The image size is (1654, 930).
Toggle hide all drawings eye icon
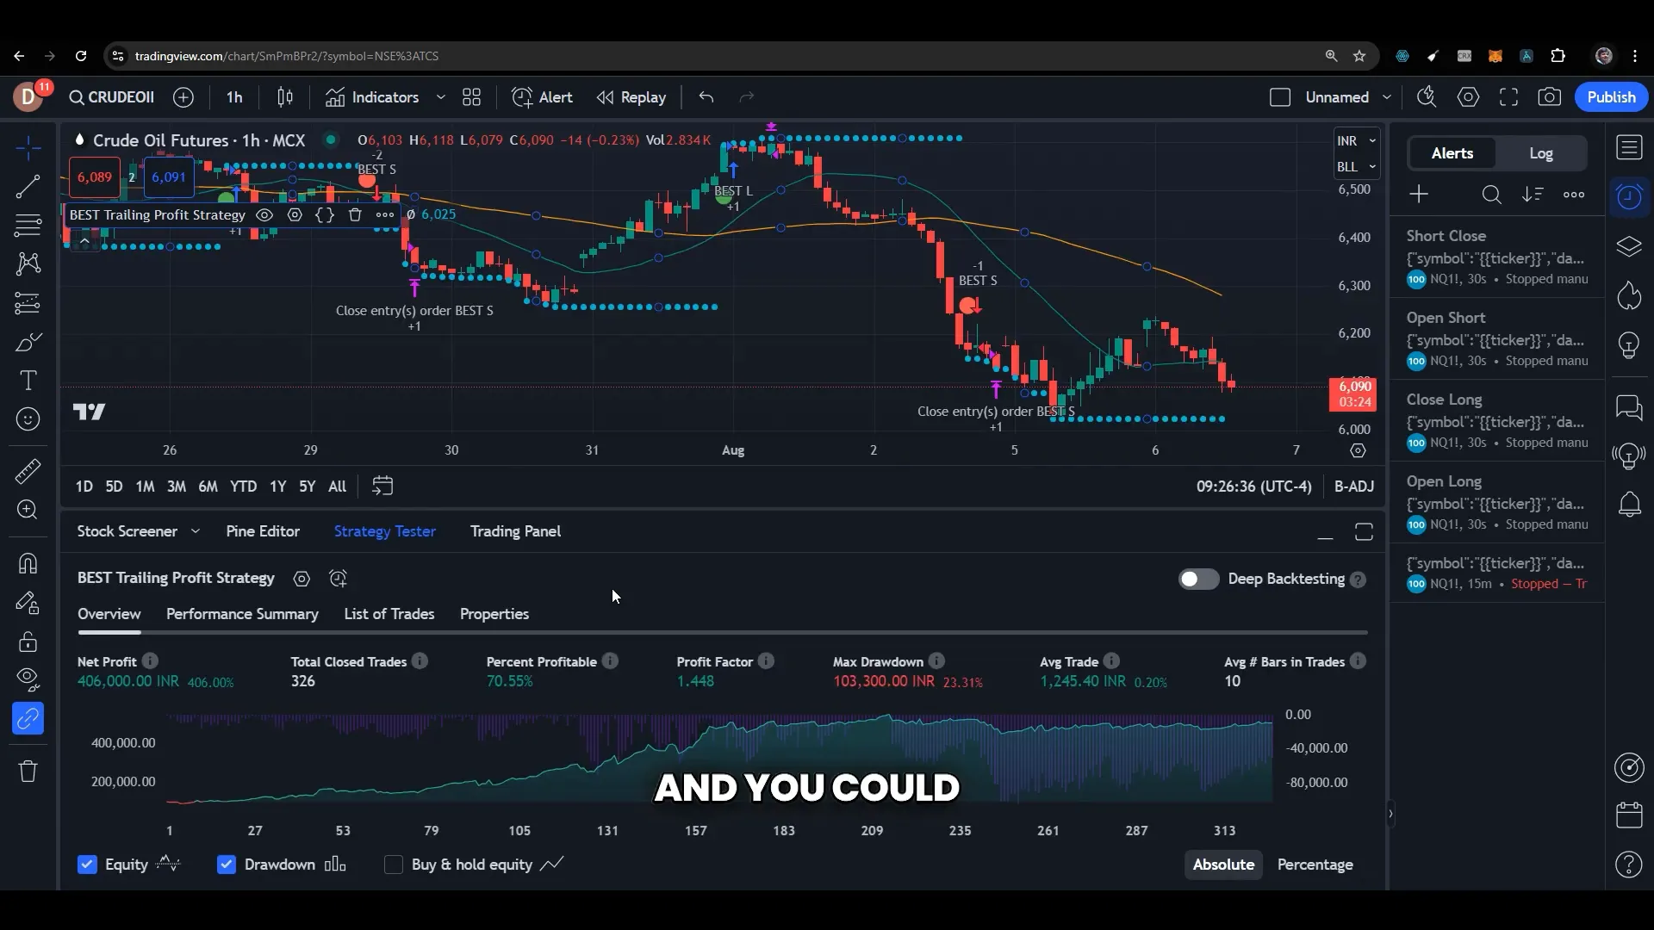coord(28,679)
